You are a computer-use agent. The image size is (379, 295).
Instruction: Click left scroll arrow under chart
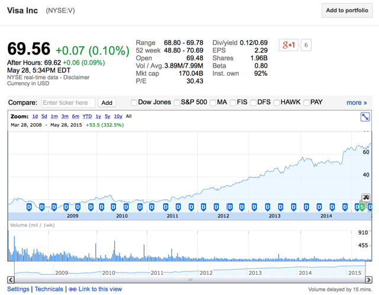click(11, 280)
